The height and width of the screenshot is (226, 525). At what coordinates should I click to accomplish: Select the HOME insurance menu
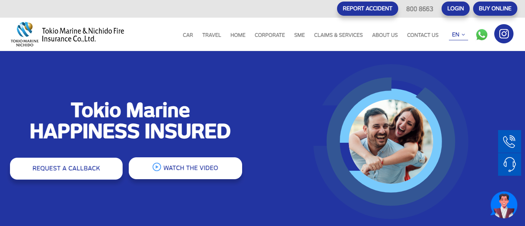click(x=238, y=35)
